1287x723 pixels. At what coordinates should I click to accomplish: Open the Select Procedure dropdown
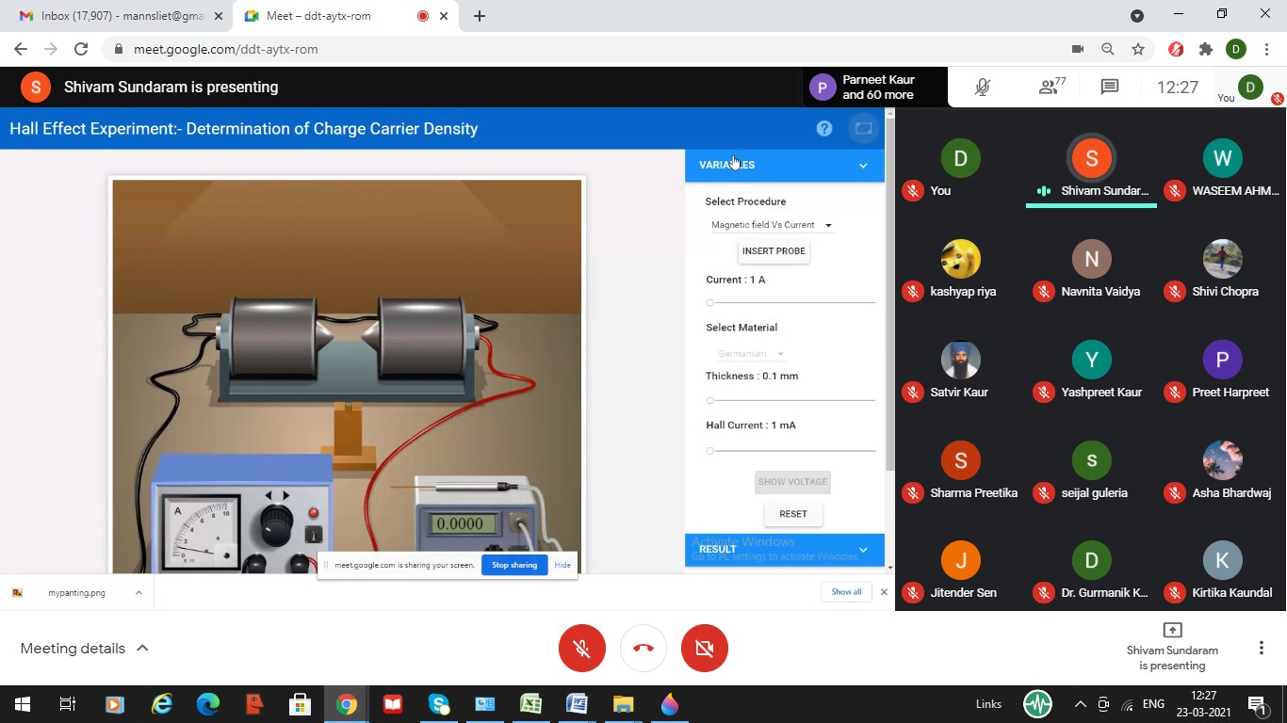771,224
